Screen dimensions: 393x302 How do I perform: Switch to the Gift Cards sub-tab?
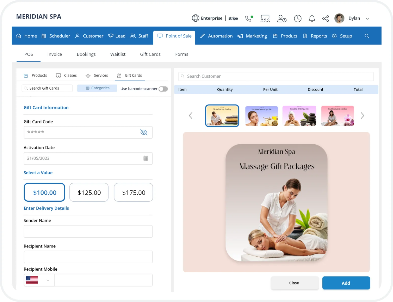[x=150, y=54]
